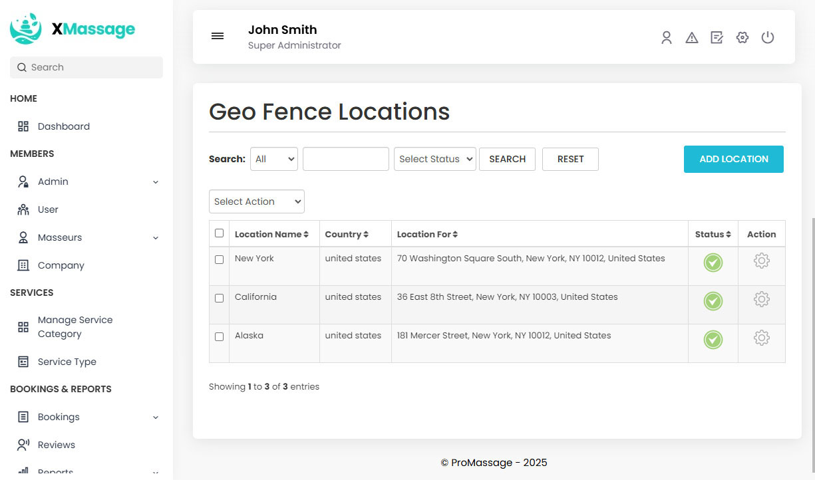This screenshot has width=815, height=480.
Task: Open the Select Action dropdown
Action: (x=256, y=201)
